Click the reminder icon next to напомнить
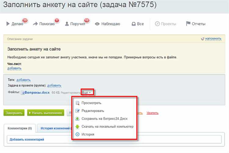Screen dimensions: 229x153 click(202, 39)
